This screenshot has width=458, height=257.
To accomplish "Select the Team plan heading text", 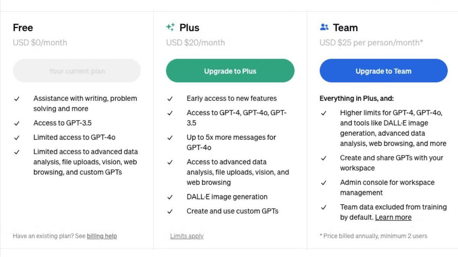I will point(345,27).
